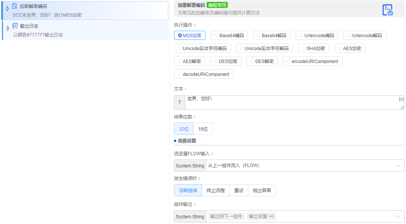
Task: Switch result length to 16位
Action: click(203, 129)
